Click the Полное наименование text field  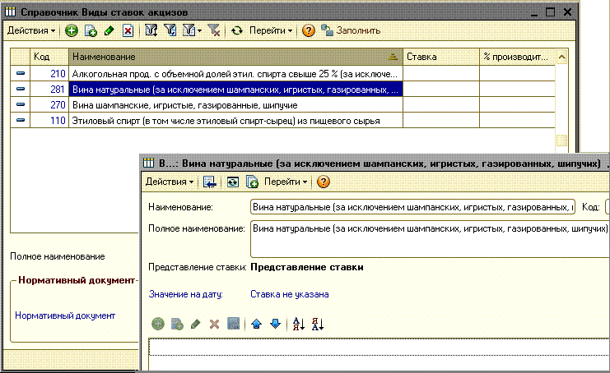(430, 239)
